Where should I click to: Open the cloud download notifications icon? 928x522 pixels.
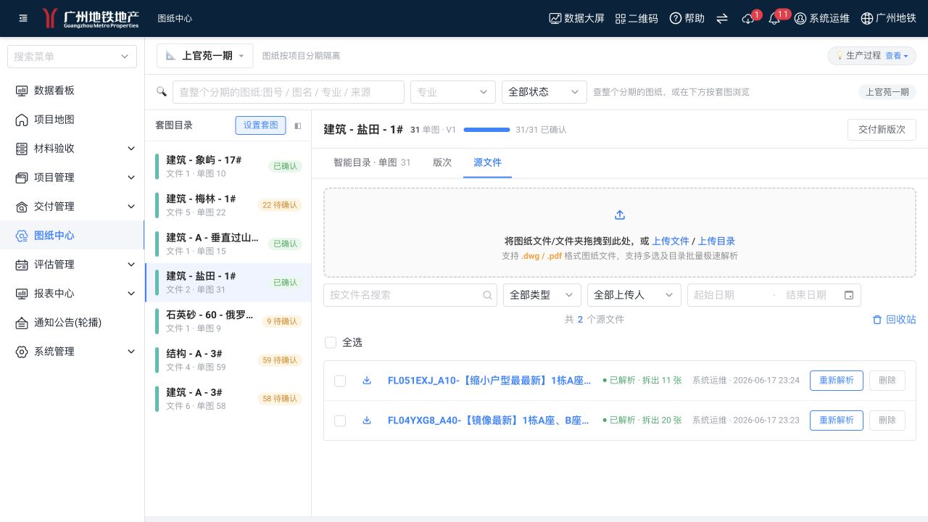(748, 19)
